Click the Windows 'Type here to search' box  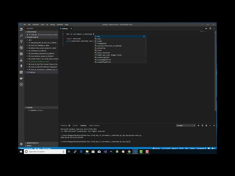pyautogui.click(x=45, y=151)
